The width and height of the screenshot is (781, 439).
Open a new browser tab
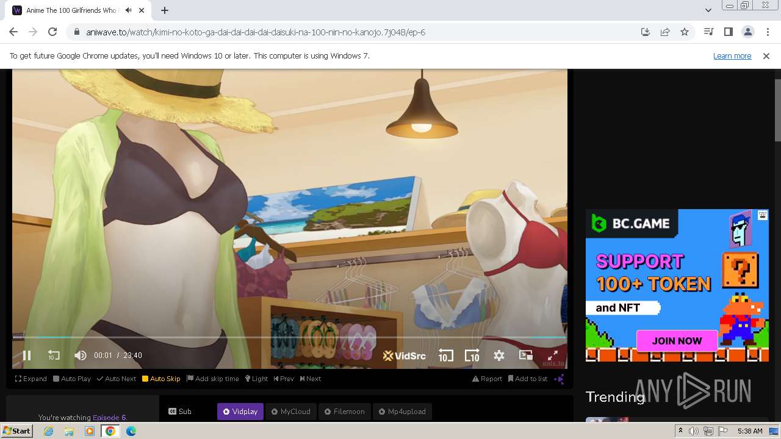pos(165,10)
